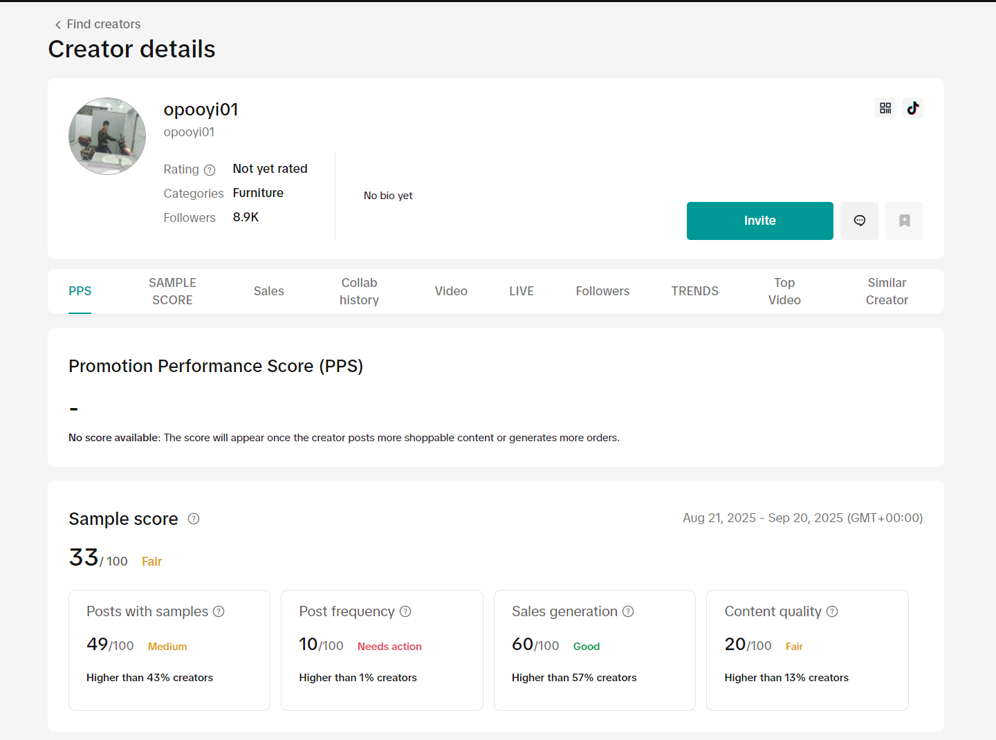Show Post frequency help tooltip
Screen dimensions: 996x740
(405, 611)
